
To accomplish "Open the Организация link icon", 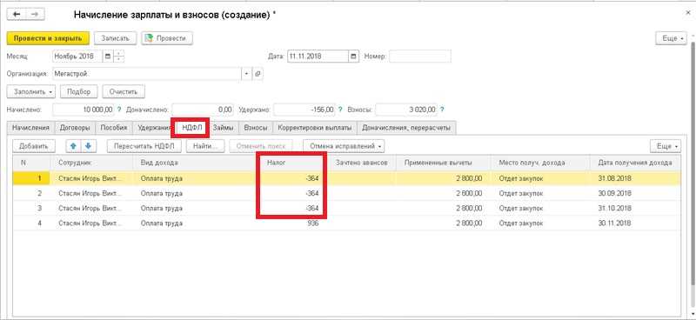I will [x=258, y=74].
